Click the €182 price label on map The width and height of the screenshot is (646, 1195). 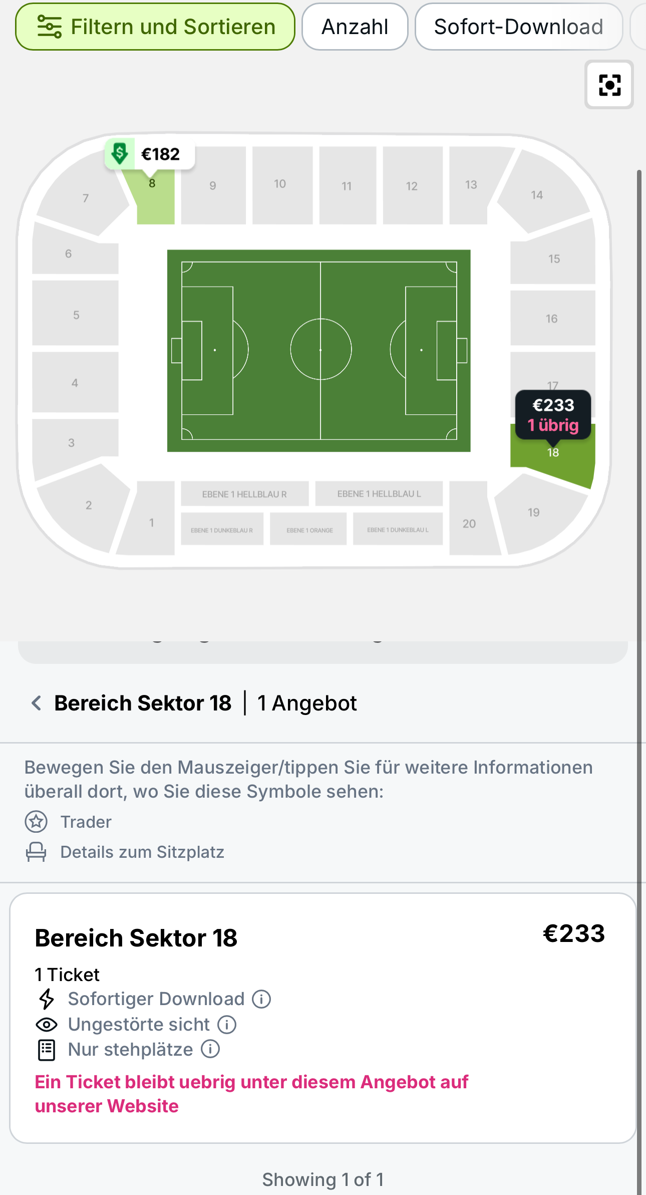click(160, 154)
